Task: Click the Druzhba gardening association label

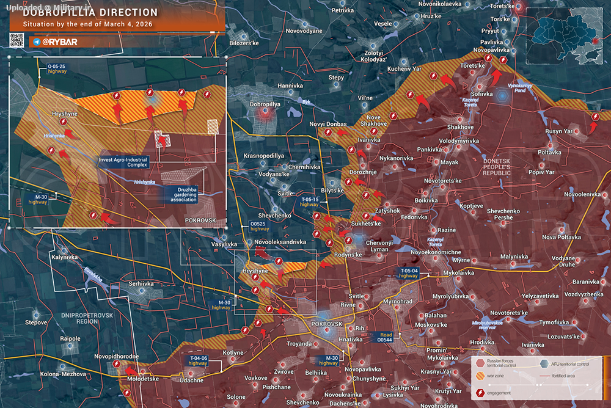Action: tap(185, 194)
